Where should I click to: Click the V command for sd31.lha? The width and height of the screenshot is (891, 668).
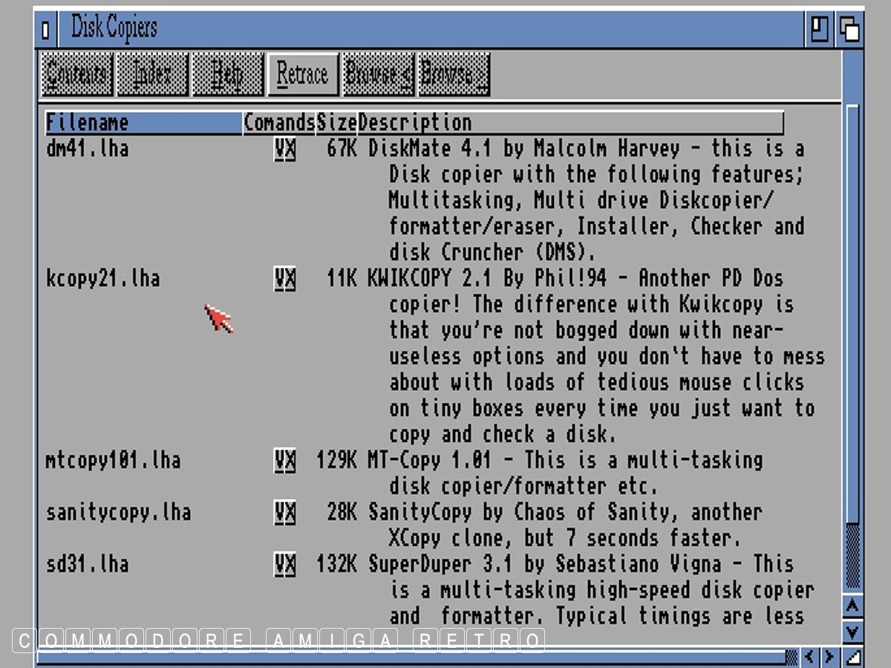[279, 565]
